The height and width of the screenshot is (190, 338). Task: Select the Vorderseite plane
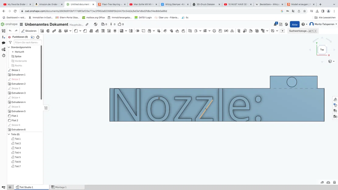(21, 61)
